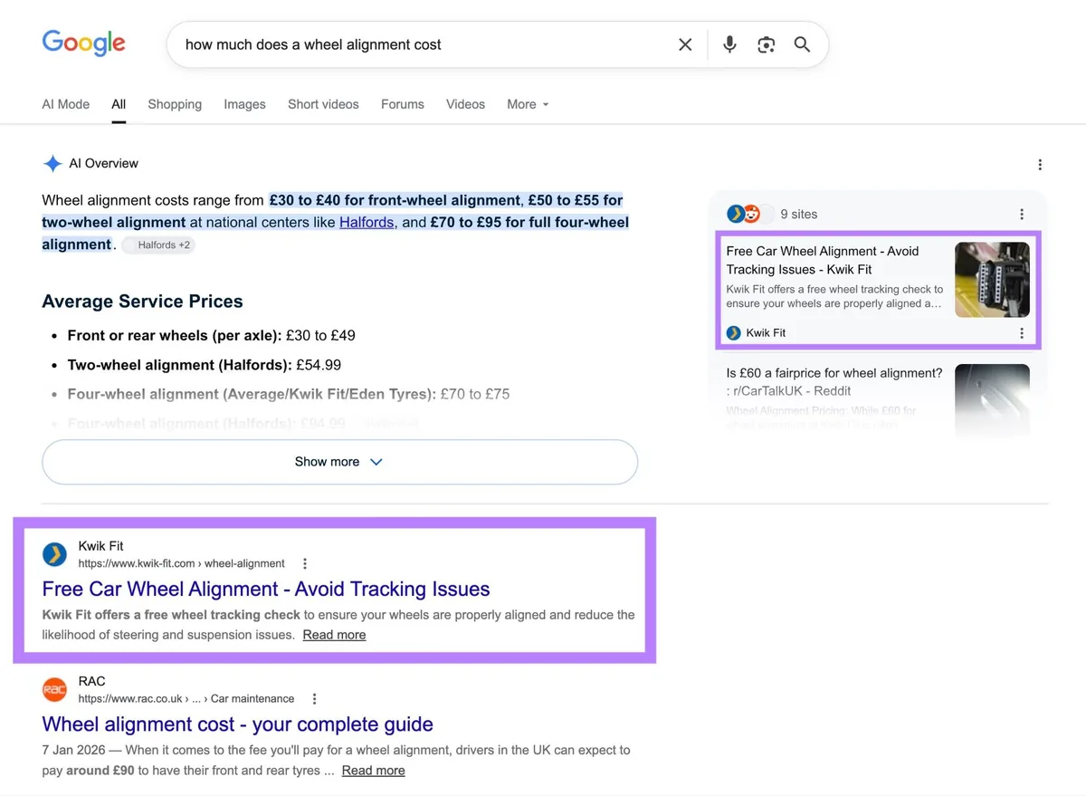Clear the search query with X icon
Image resolution: width=1086 pixels, height=796 pixels.
click(x=685, y=44)
